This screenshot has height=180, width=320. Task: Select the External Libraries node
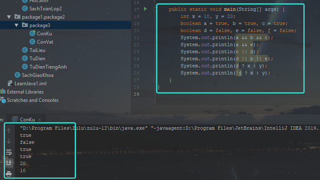pyautogui.click(x=25, y=92)
